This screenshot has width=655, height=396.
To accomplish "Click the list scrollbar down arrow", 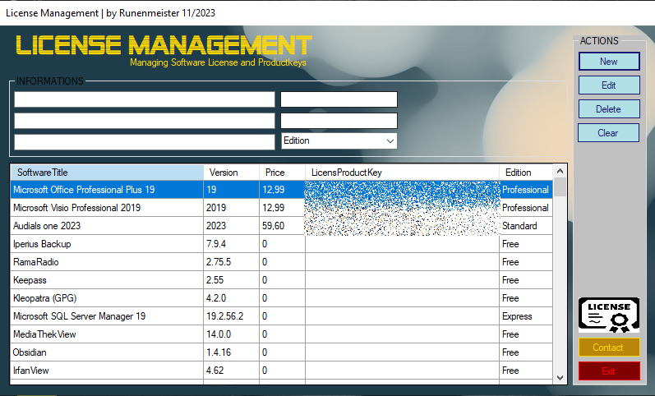I will click(560, 378).
